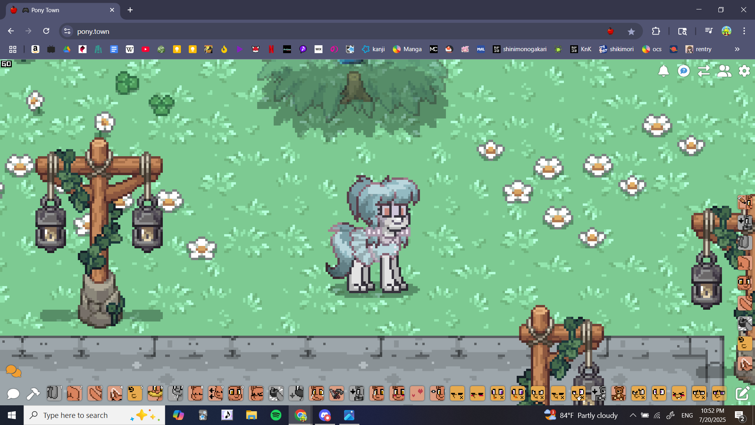Open the shinimonogakari bookmark
This screenshot has height=425, width=755.
(519, 49)
